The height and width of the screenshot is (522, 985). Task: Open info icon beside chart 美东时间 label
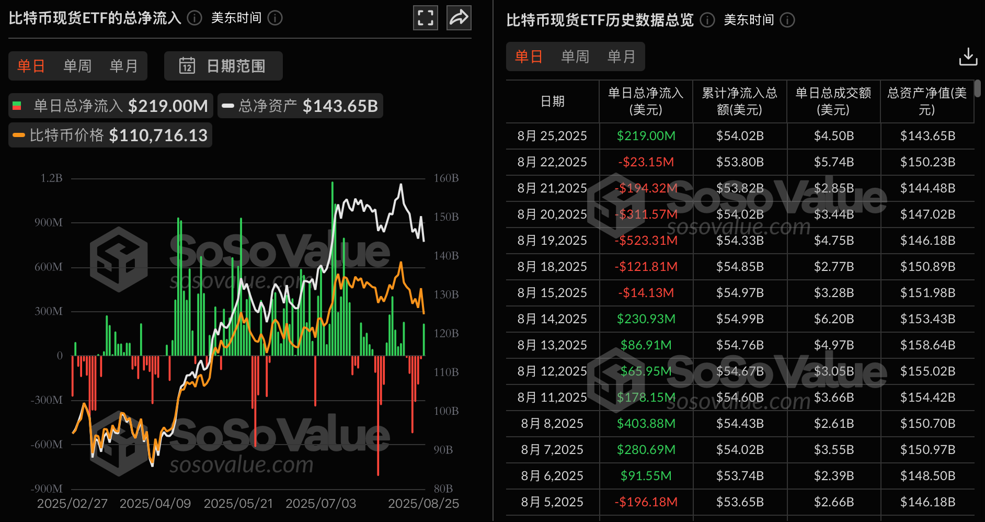click(275, 18)
